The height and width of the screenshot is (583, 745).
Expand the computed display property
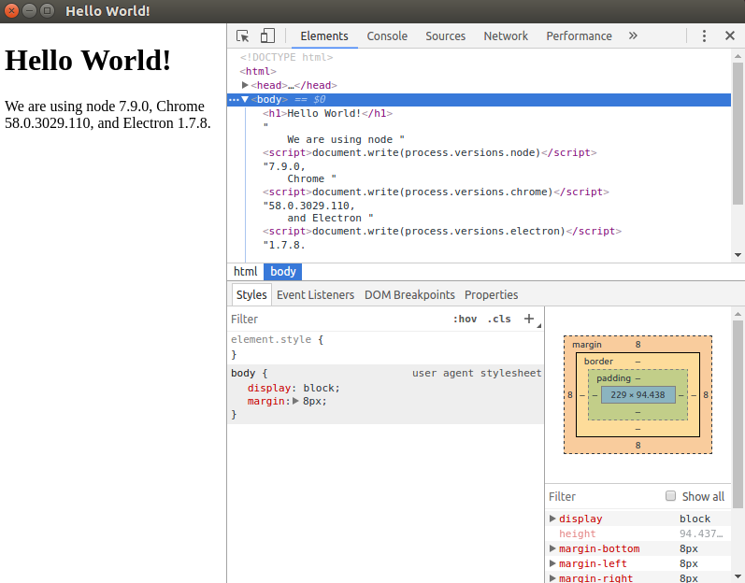(x=552, y=519)
